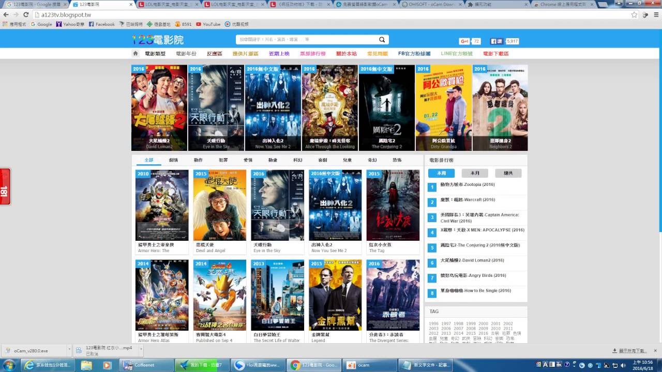Open the folder icon in the taskbar

click(86, 365)
